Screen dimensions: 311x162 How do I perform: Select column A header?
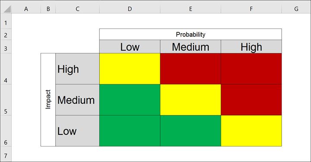(26, 9)
